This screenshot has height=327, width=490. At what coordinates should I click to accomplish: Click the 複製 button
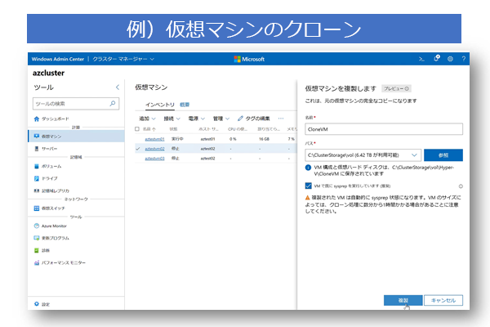coord(403,300)
